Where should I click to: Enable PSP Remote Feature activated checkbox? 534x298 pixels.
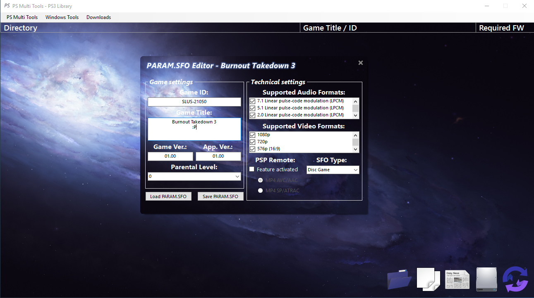point(251,169)
